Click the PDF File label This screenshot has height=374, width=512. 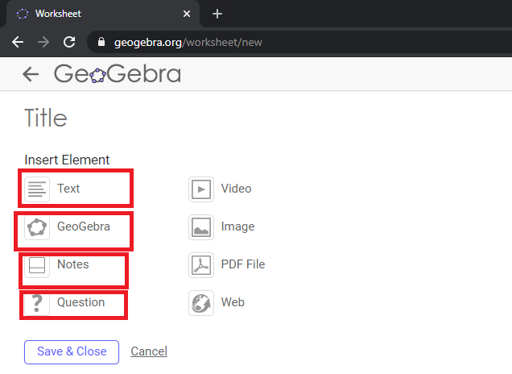pos(243,264)
